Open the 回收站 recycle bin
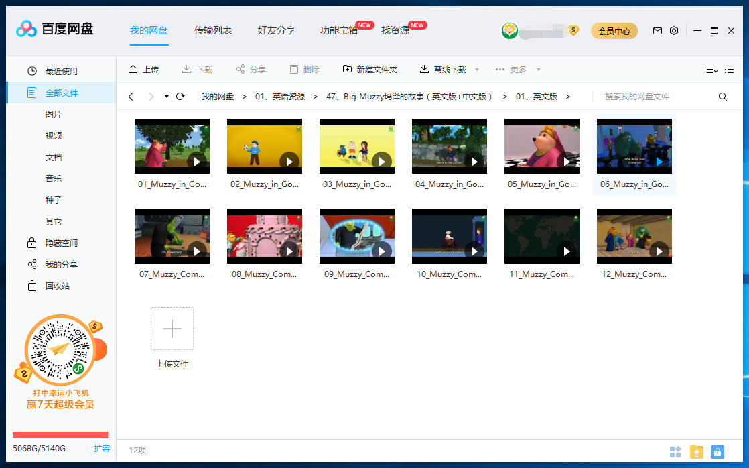 [61, 286]
